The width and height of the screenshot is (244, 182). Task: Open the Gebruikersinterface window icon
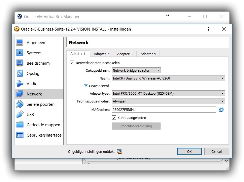coord(20,135)
